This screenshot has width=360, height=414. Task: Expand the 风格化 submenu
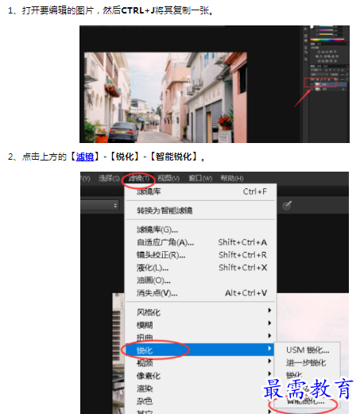pos(200,312)
